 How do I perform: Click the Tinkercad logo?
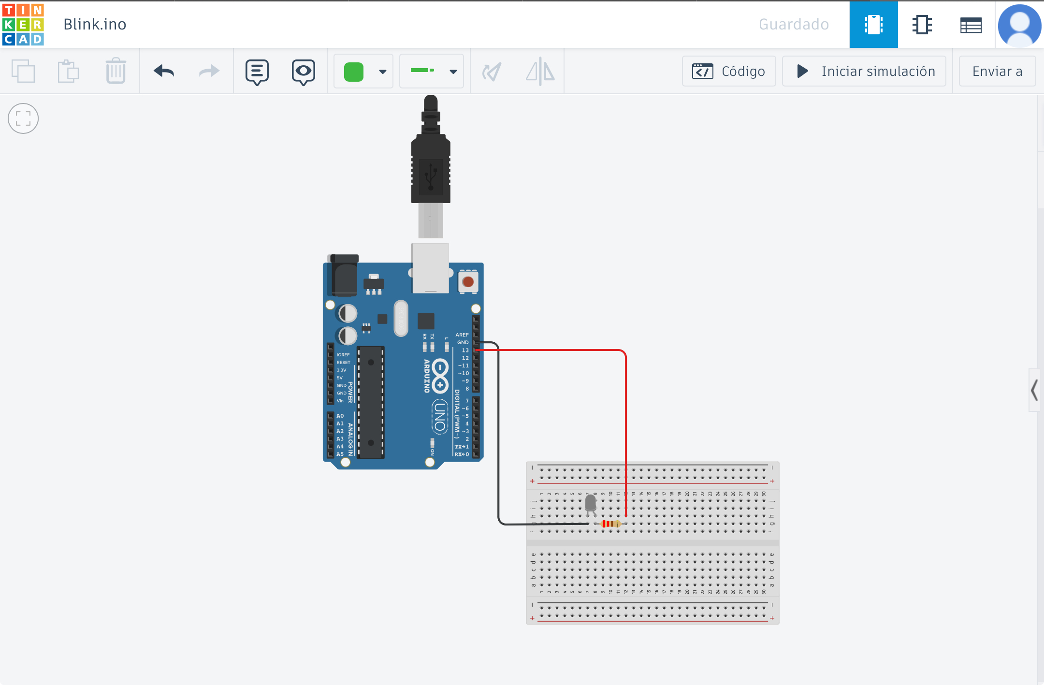coord(23,24)
